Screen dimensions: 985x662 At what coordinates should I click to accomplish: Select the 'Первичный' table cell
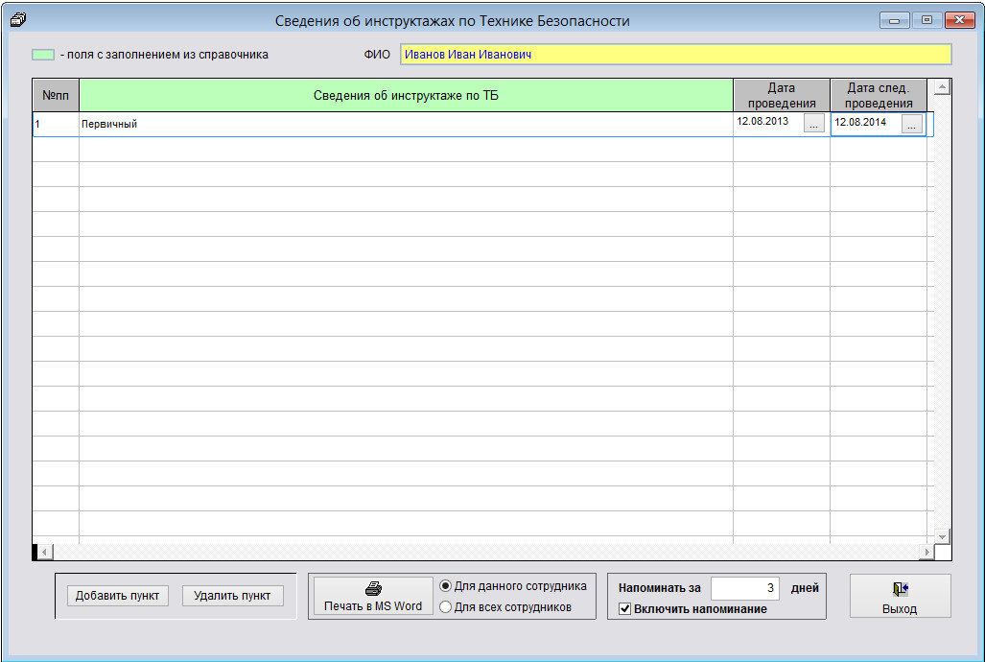(406, 124)
